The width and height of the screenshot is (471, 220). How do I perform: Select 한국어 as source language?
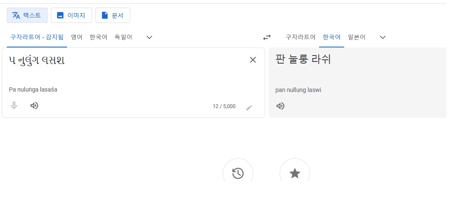click(98, 37)
